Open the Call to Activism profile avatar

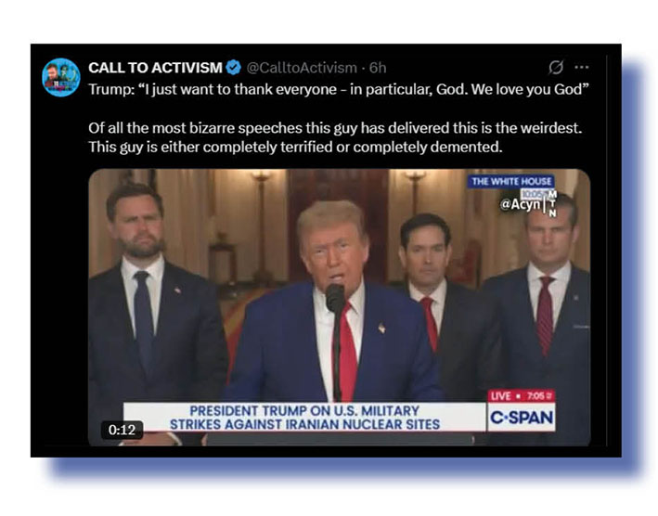click(x=61, y=77)
